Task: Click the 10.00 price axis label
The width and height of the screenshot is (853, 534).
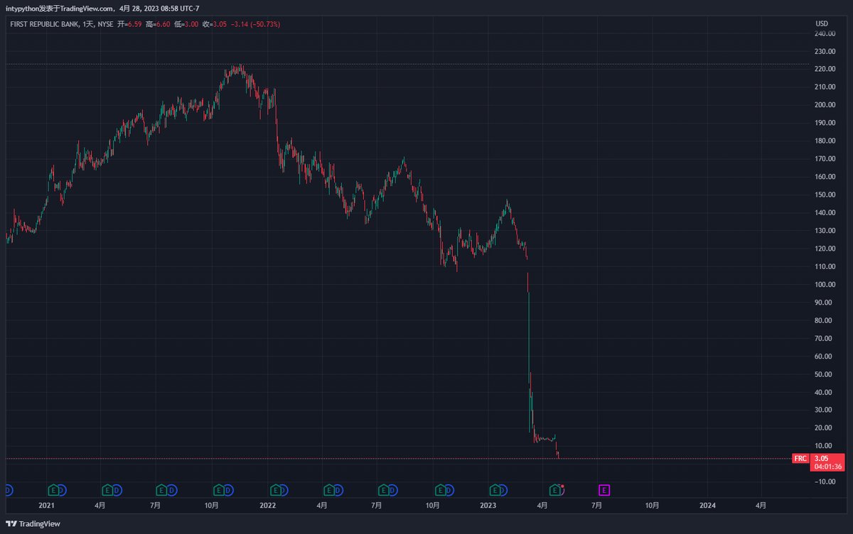Action: 823,446
